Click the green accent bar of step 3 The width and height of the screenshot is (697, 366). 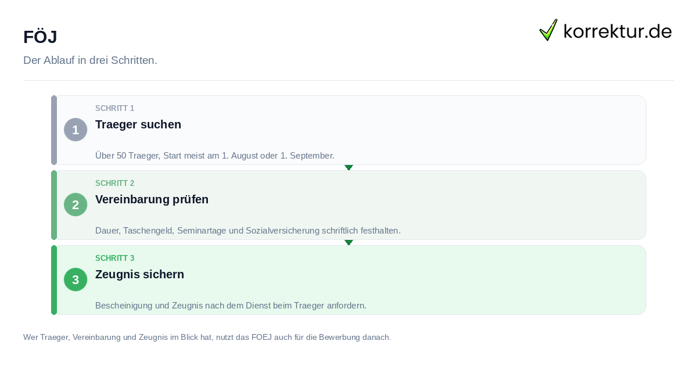54,280
